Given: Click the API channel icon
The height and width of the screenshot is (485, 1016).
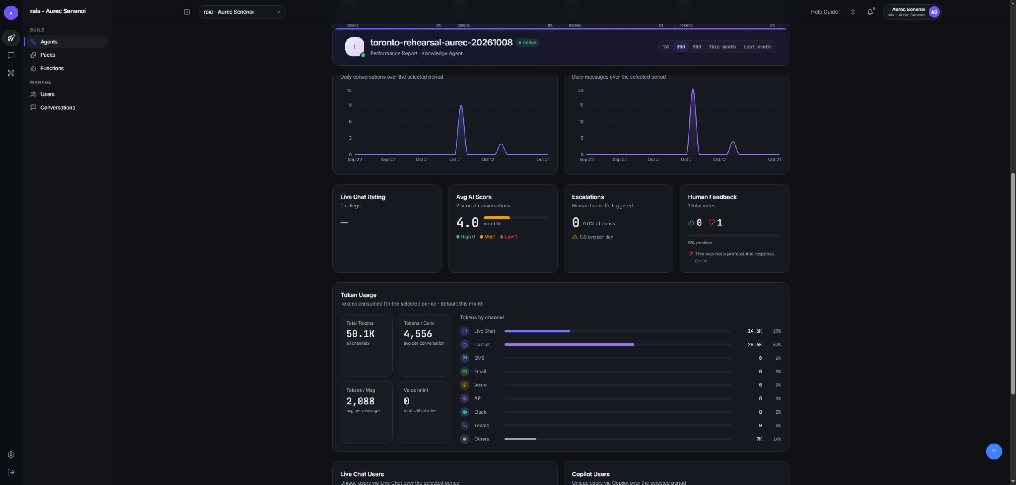Looking at the screenshot, I should pyautogui.click(x=464, y=398).
